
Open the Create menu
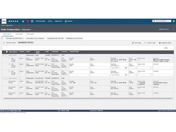pos(69,21)
